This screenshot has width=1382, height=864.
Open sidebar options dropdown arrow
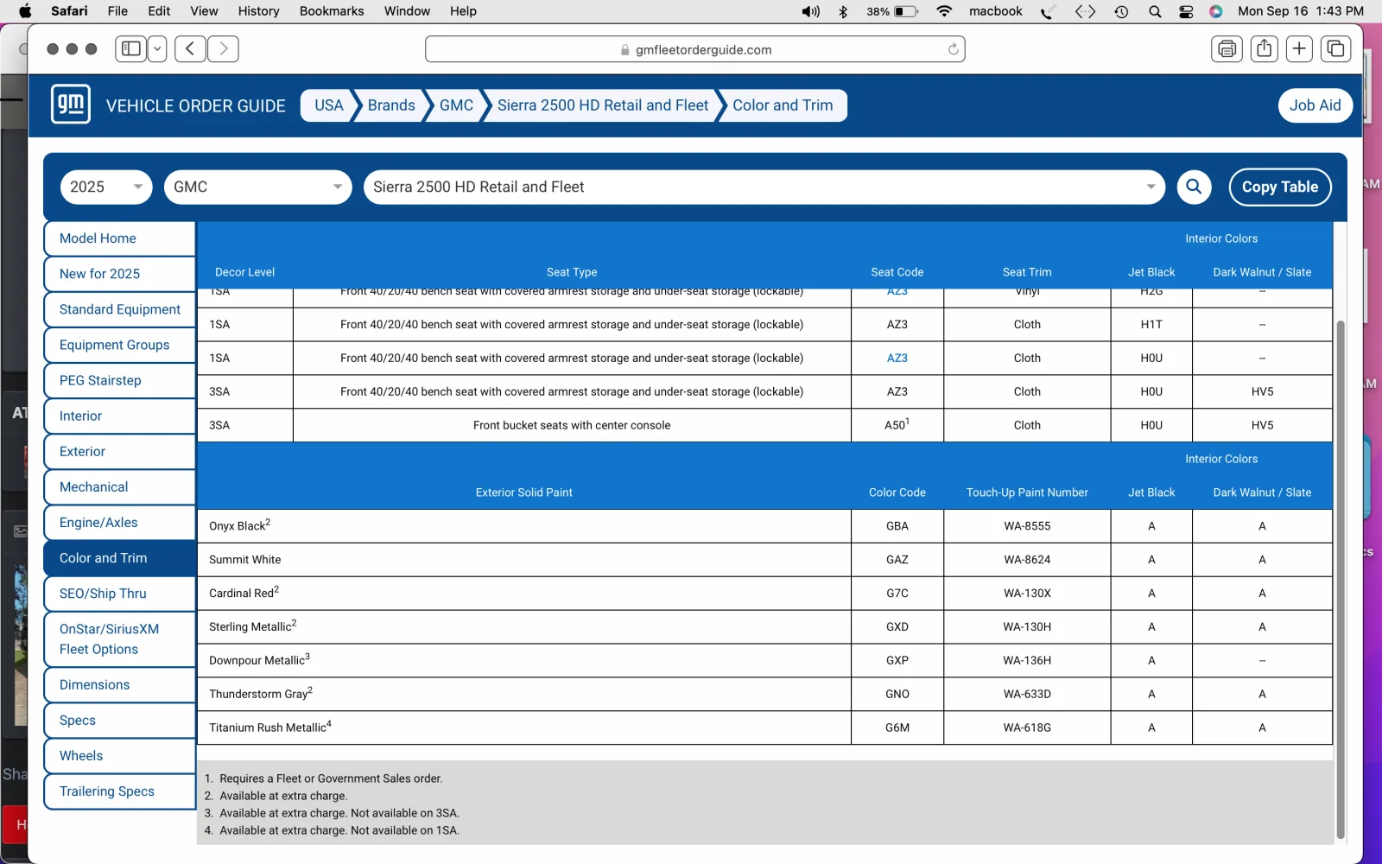(157, 49)
